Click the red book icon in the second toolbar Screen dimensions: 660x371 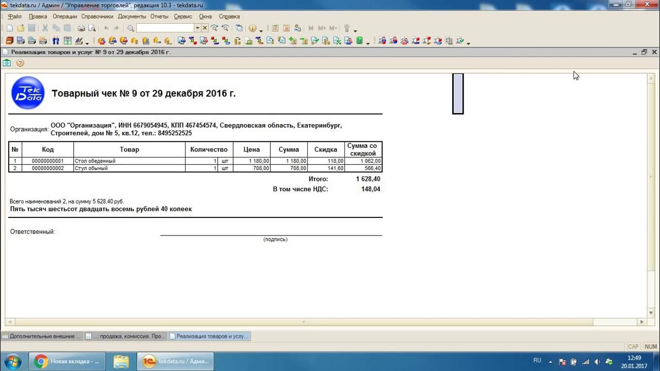point(9,41)
